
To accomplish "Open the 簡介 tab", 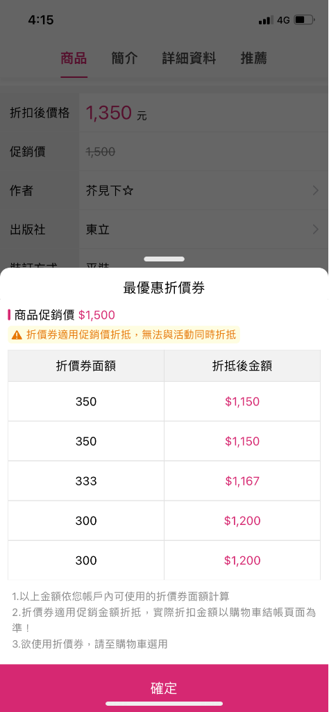I will tap(125, 58).
